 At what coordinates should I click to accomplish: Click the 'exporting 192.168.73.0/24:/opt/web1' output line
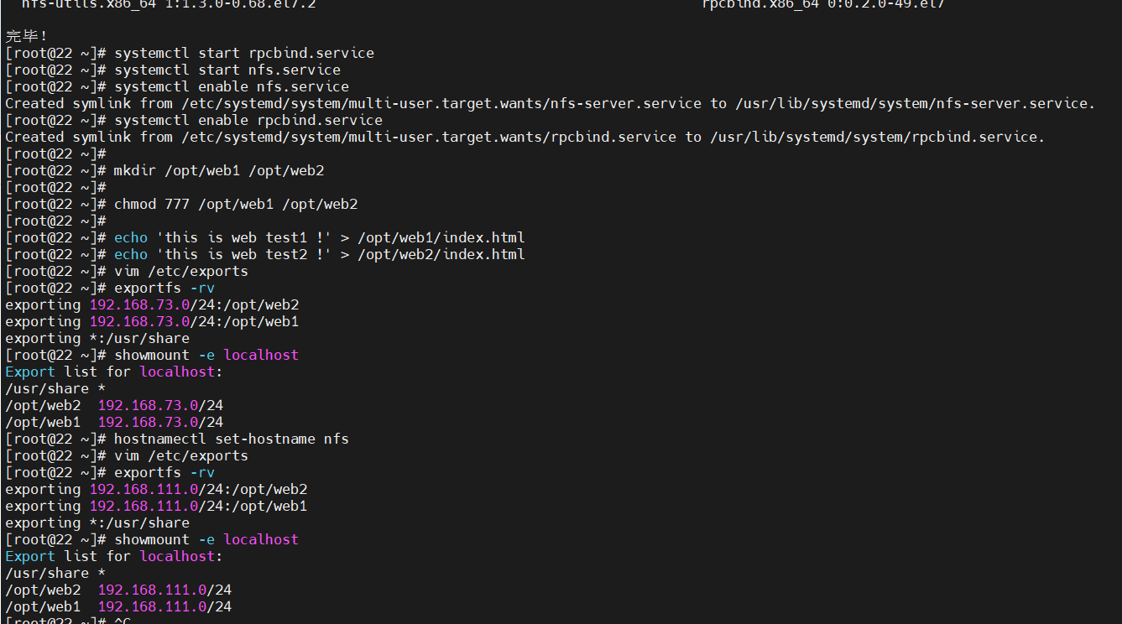[152, 321]
